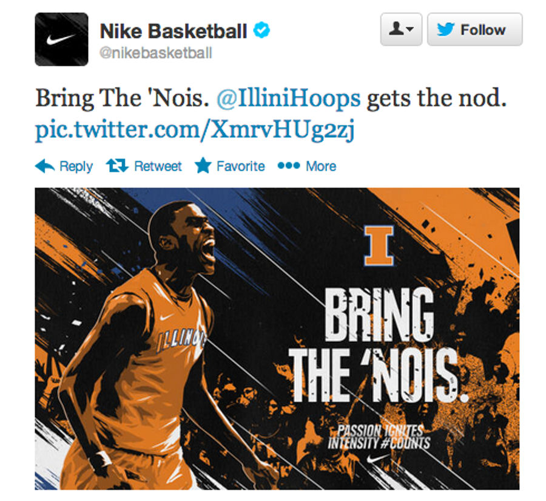Viewport: 546px width, 501px height.
Task: Open the user actions person dropdown
Action: [401, 29]
